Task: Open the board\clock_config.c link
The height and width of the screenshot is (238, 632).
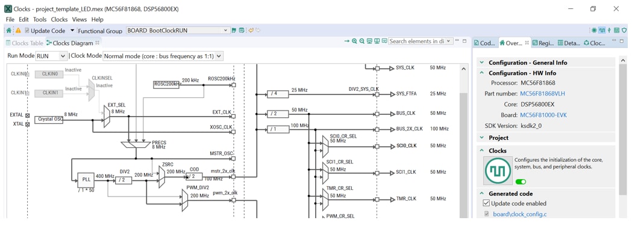Action: [520, 215]
